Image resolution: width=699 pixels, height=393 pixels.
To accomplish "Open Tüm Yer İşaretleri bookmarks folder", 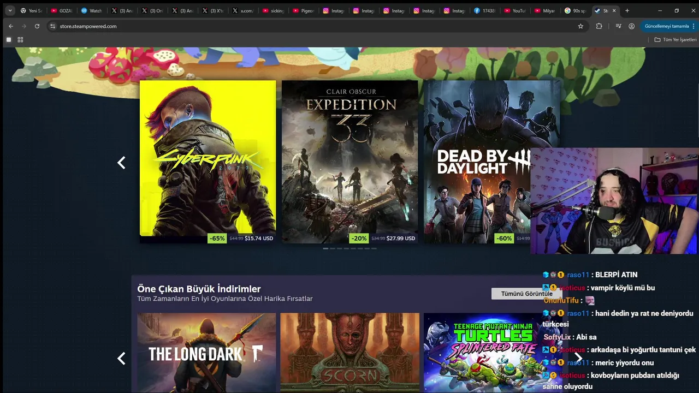I will coord(676,40).
